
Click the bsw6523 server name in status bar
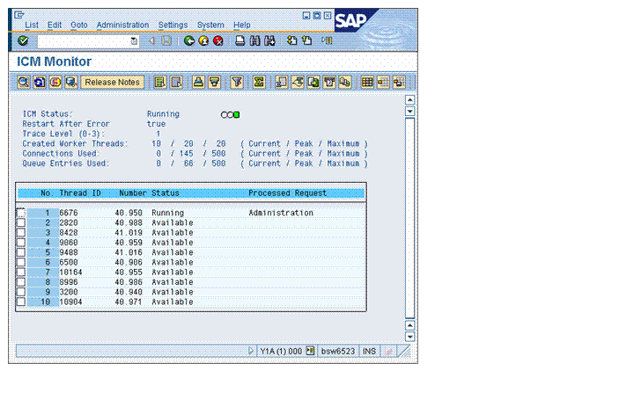[x=337, y=351]
